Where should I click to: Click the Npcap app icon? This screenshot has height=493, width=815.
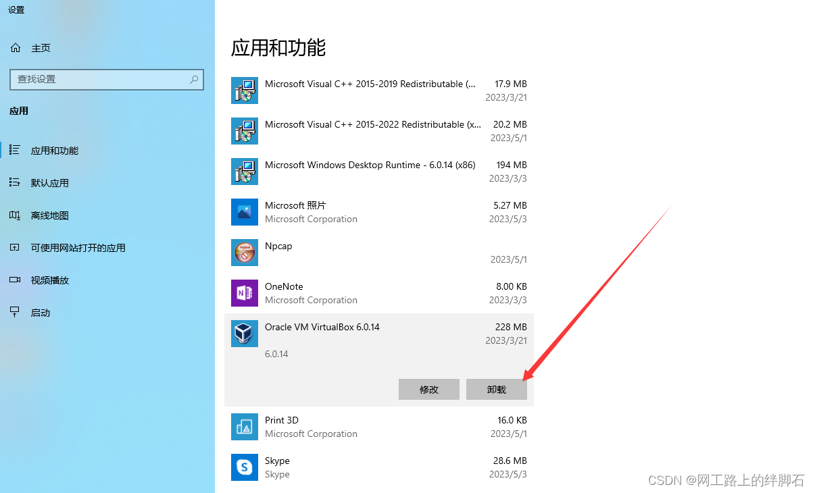(245, 253)
